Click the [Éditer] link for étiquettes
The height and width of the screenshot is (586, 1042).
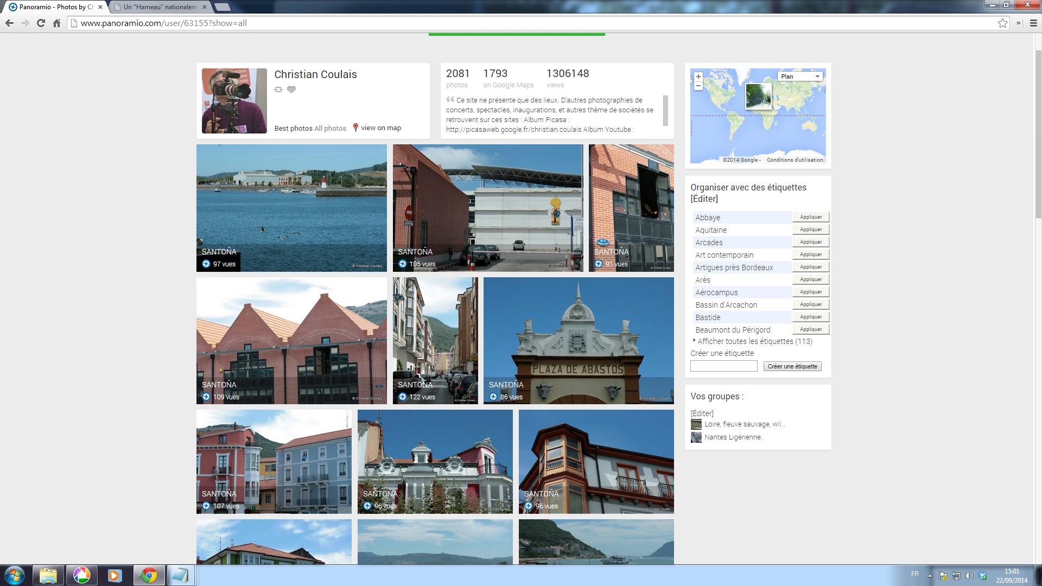(x=704, y=199)
